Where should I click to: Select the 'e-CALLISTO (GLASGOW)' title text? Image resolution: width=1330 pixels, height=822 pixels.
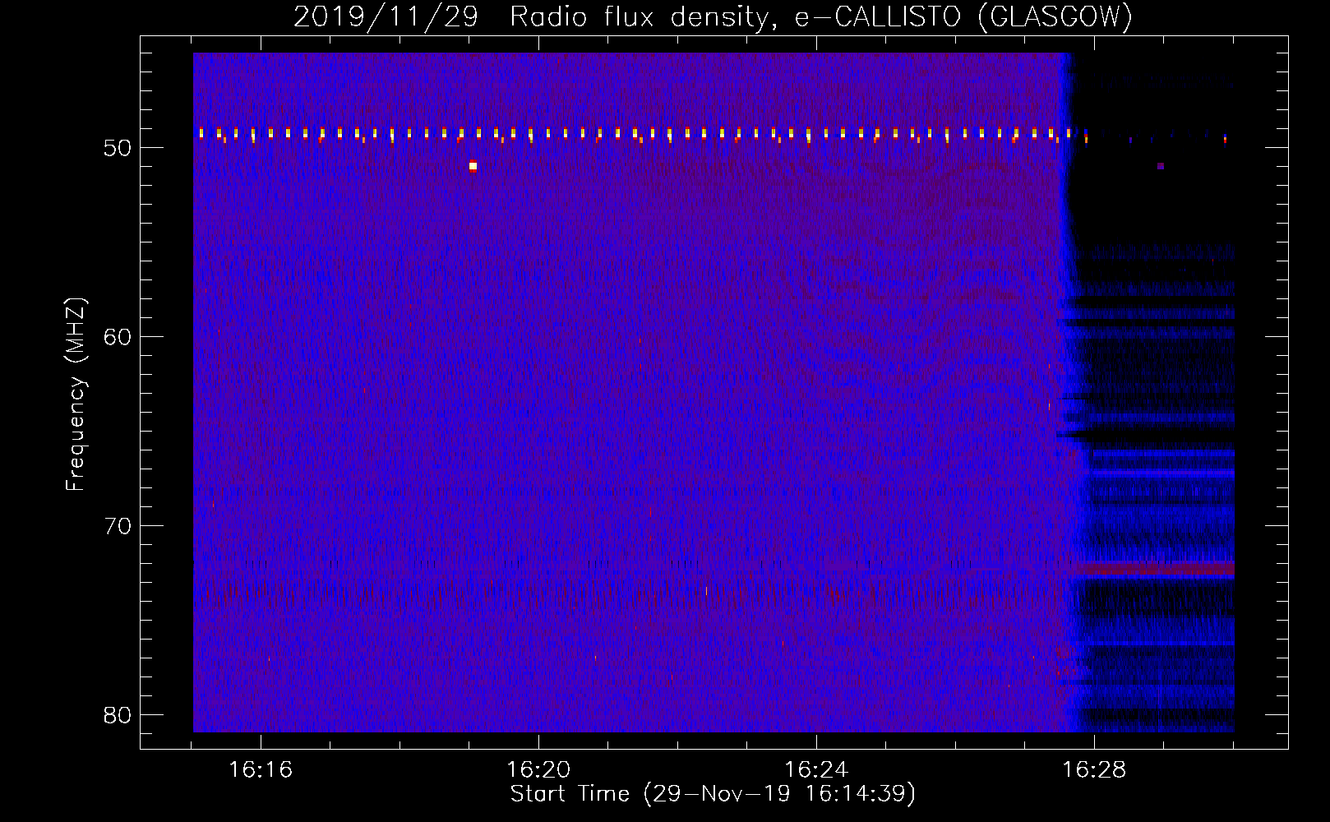963,16
